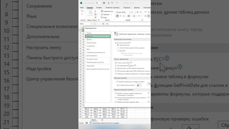229x129 pixels.
Task: Toggle Использовать имена таблиц в формулах checkbox
Action: [x=116, y=68]
